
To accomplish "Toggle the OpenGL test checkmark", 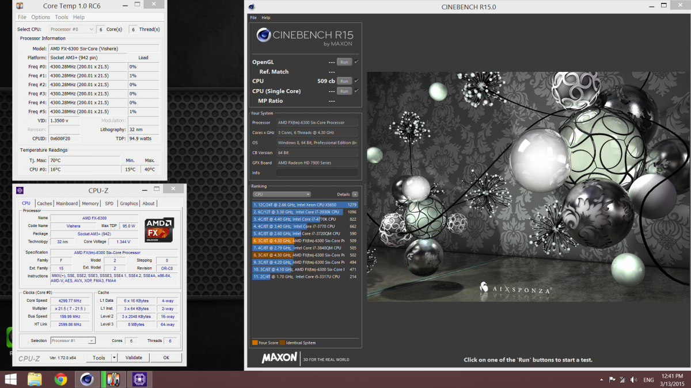I will [x=356, y=62].
